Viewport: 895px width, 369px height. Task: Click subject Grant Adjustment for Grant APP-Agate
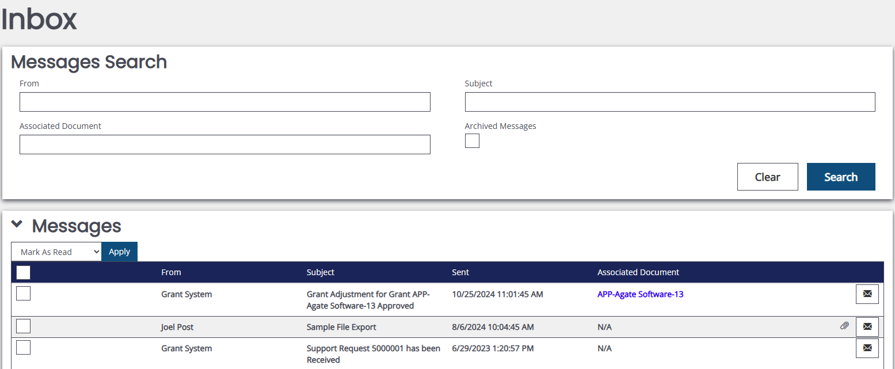pos(368,300)
